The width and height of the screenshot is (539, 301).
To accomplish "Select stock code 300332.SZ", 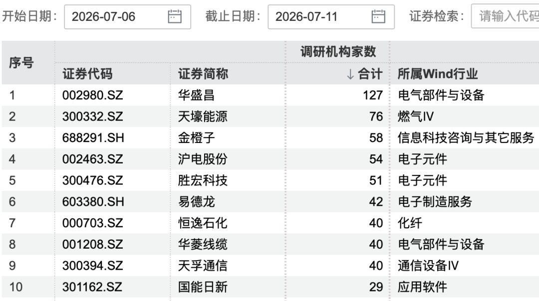I will pyautogui.click(x=92, y=116).
